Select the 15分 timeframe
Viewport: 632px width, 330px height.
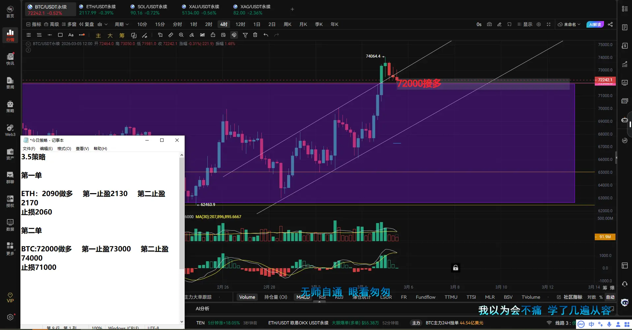[x=160, y=24]
